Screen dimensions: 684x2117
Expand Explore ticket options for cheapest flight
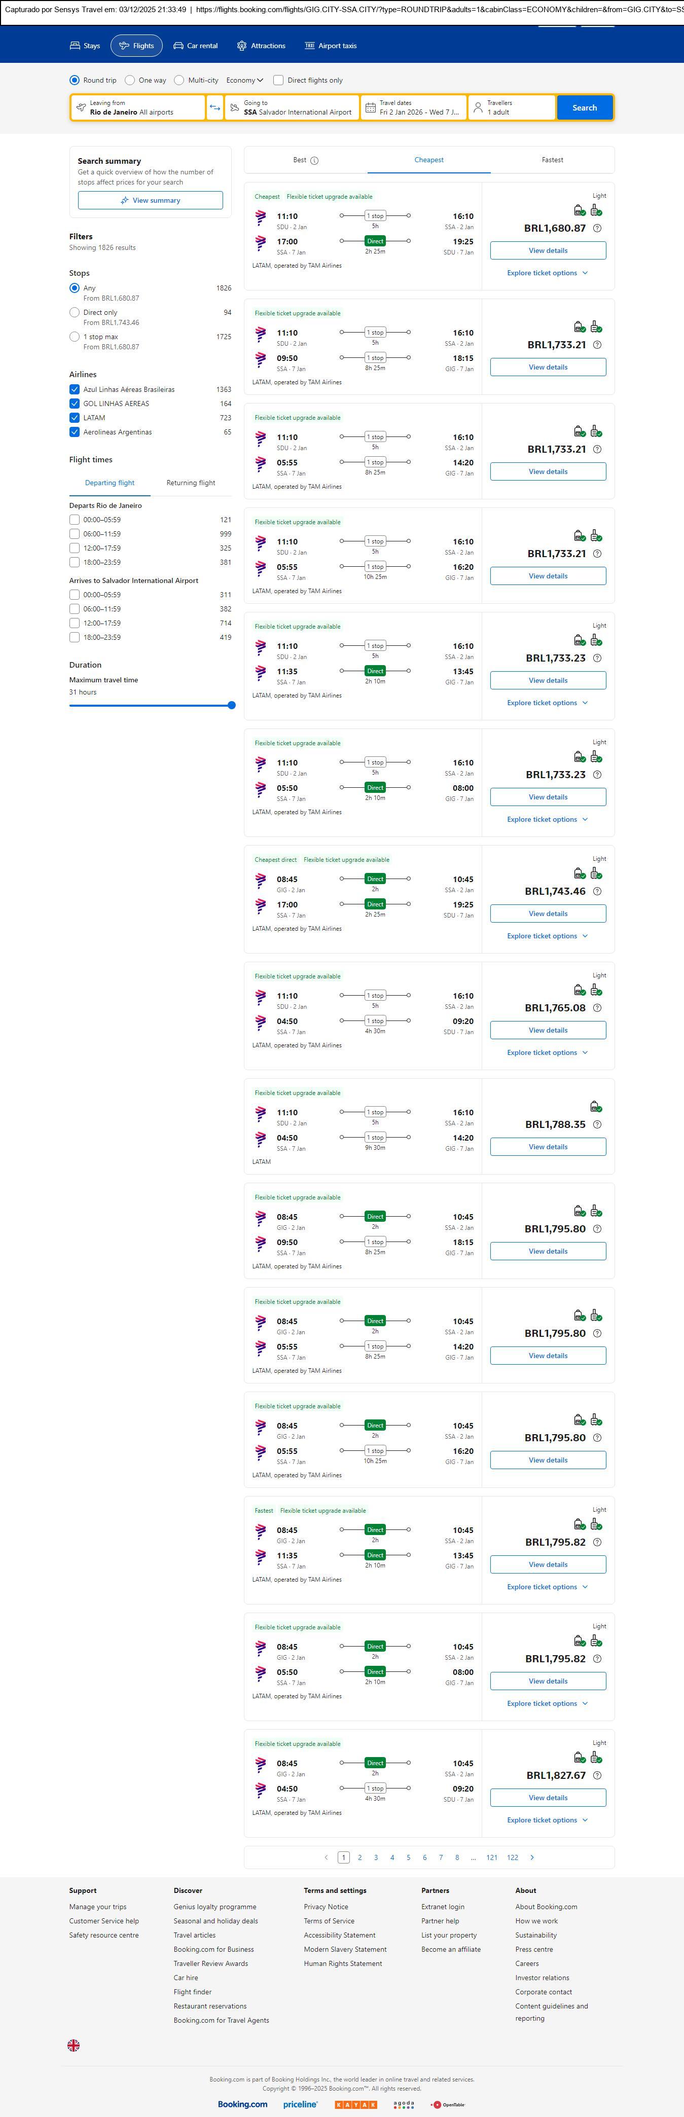coord(547,273)
